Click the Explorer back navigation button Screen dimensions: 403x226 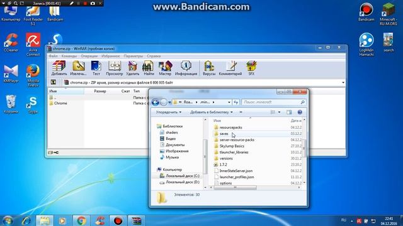click(x=156, y=102)
